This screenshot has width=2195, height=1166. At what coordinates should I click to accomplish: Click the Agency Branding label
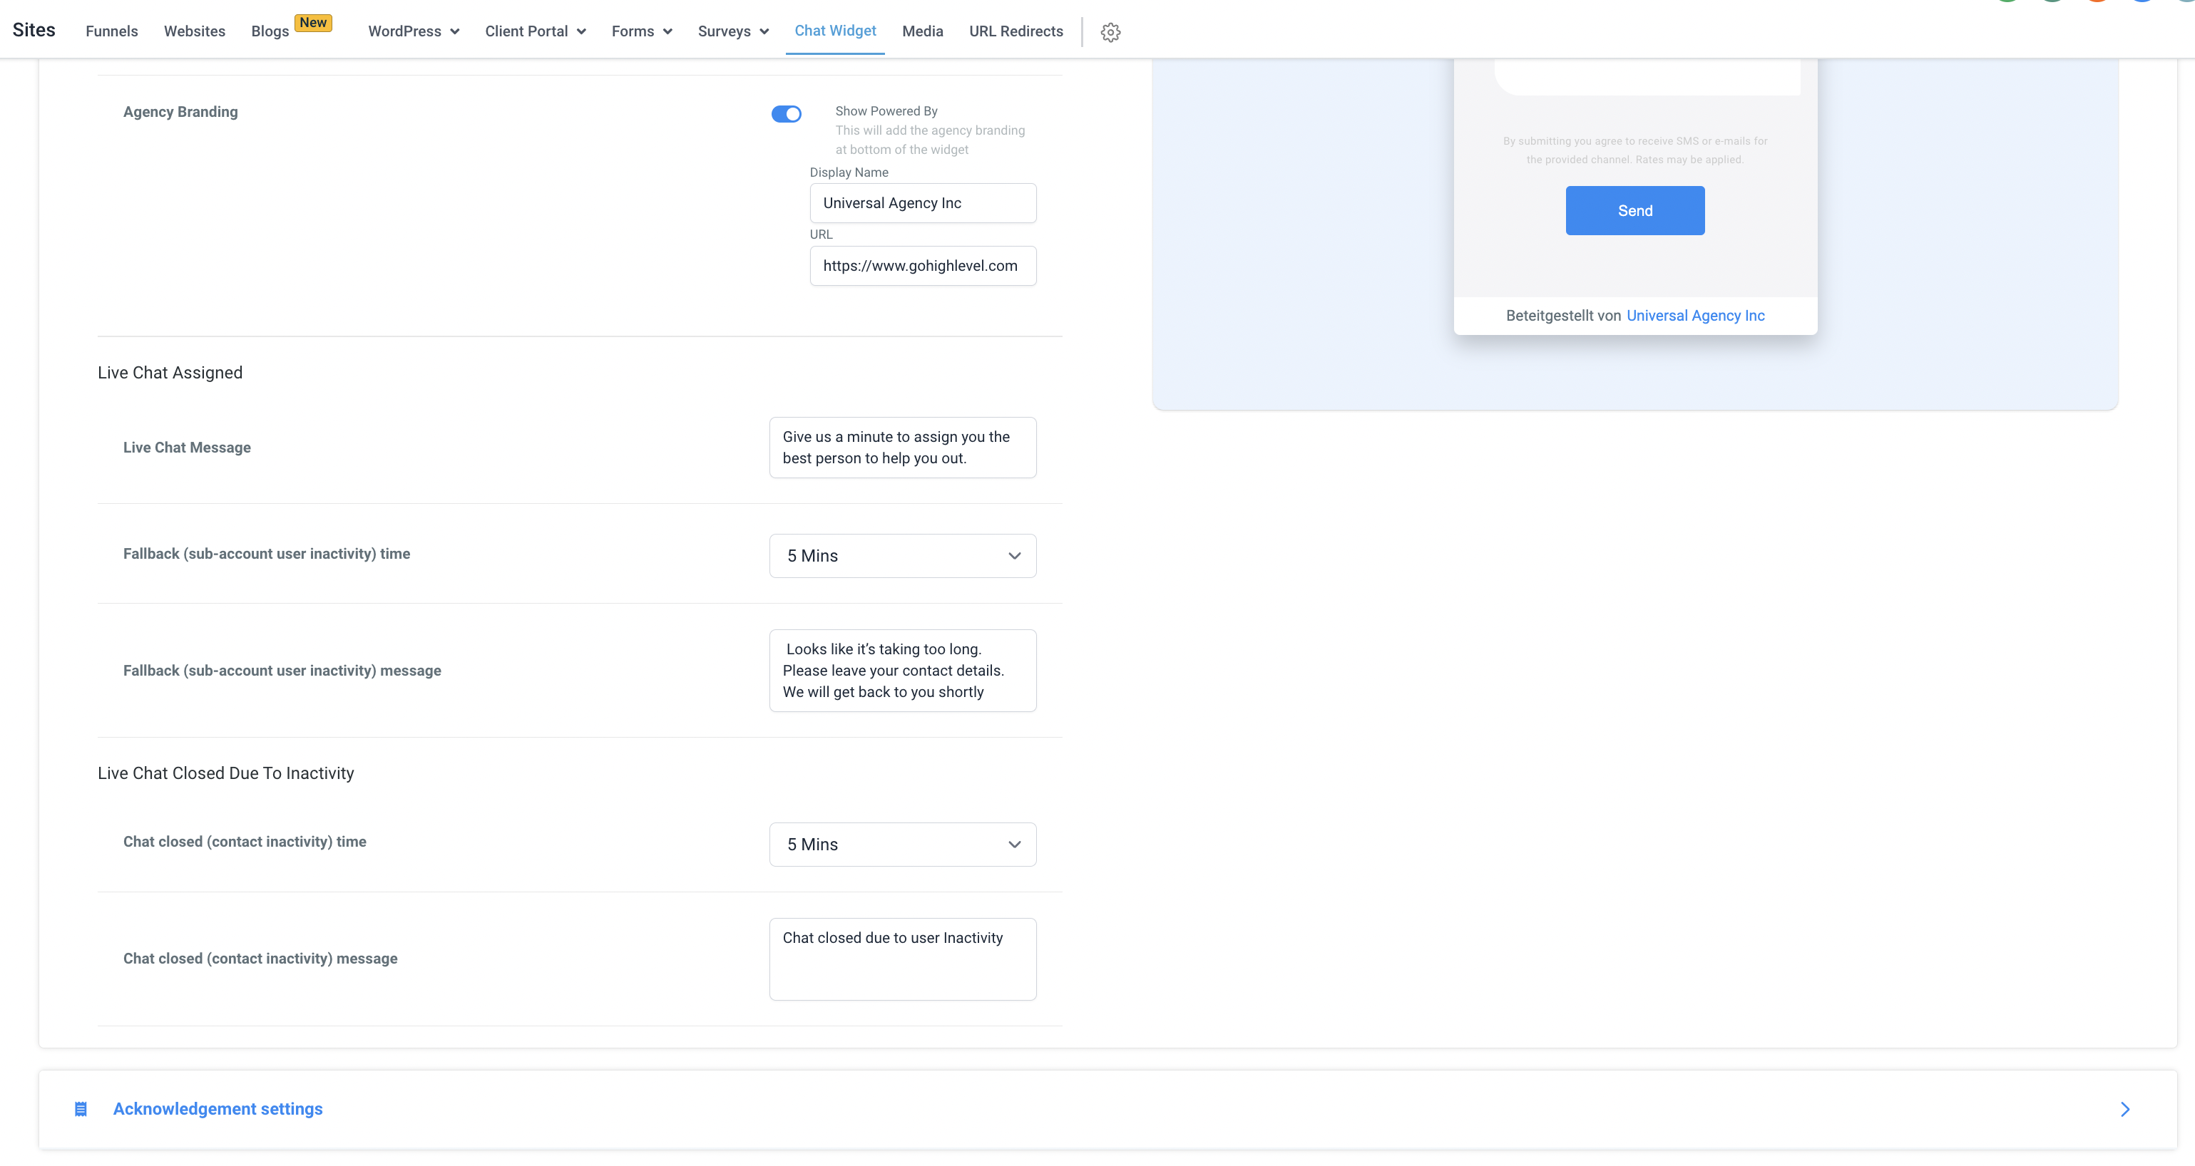[180, 112]
